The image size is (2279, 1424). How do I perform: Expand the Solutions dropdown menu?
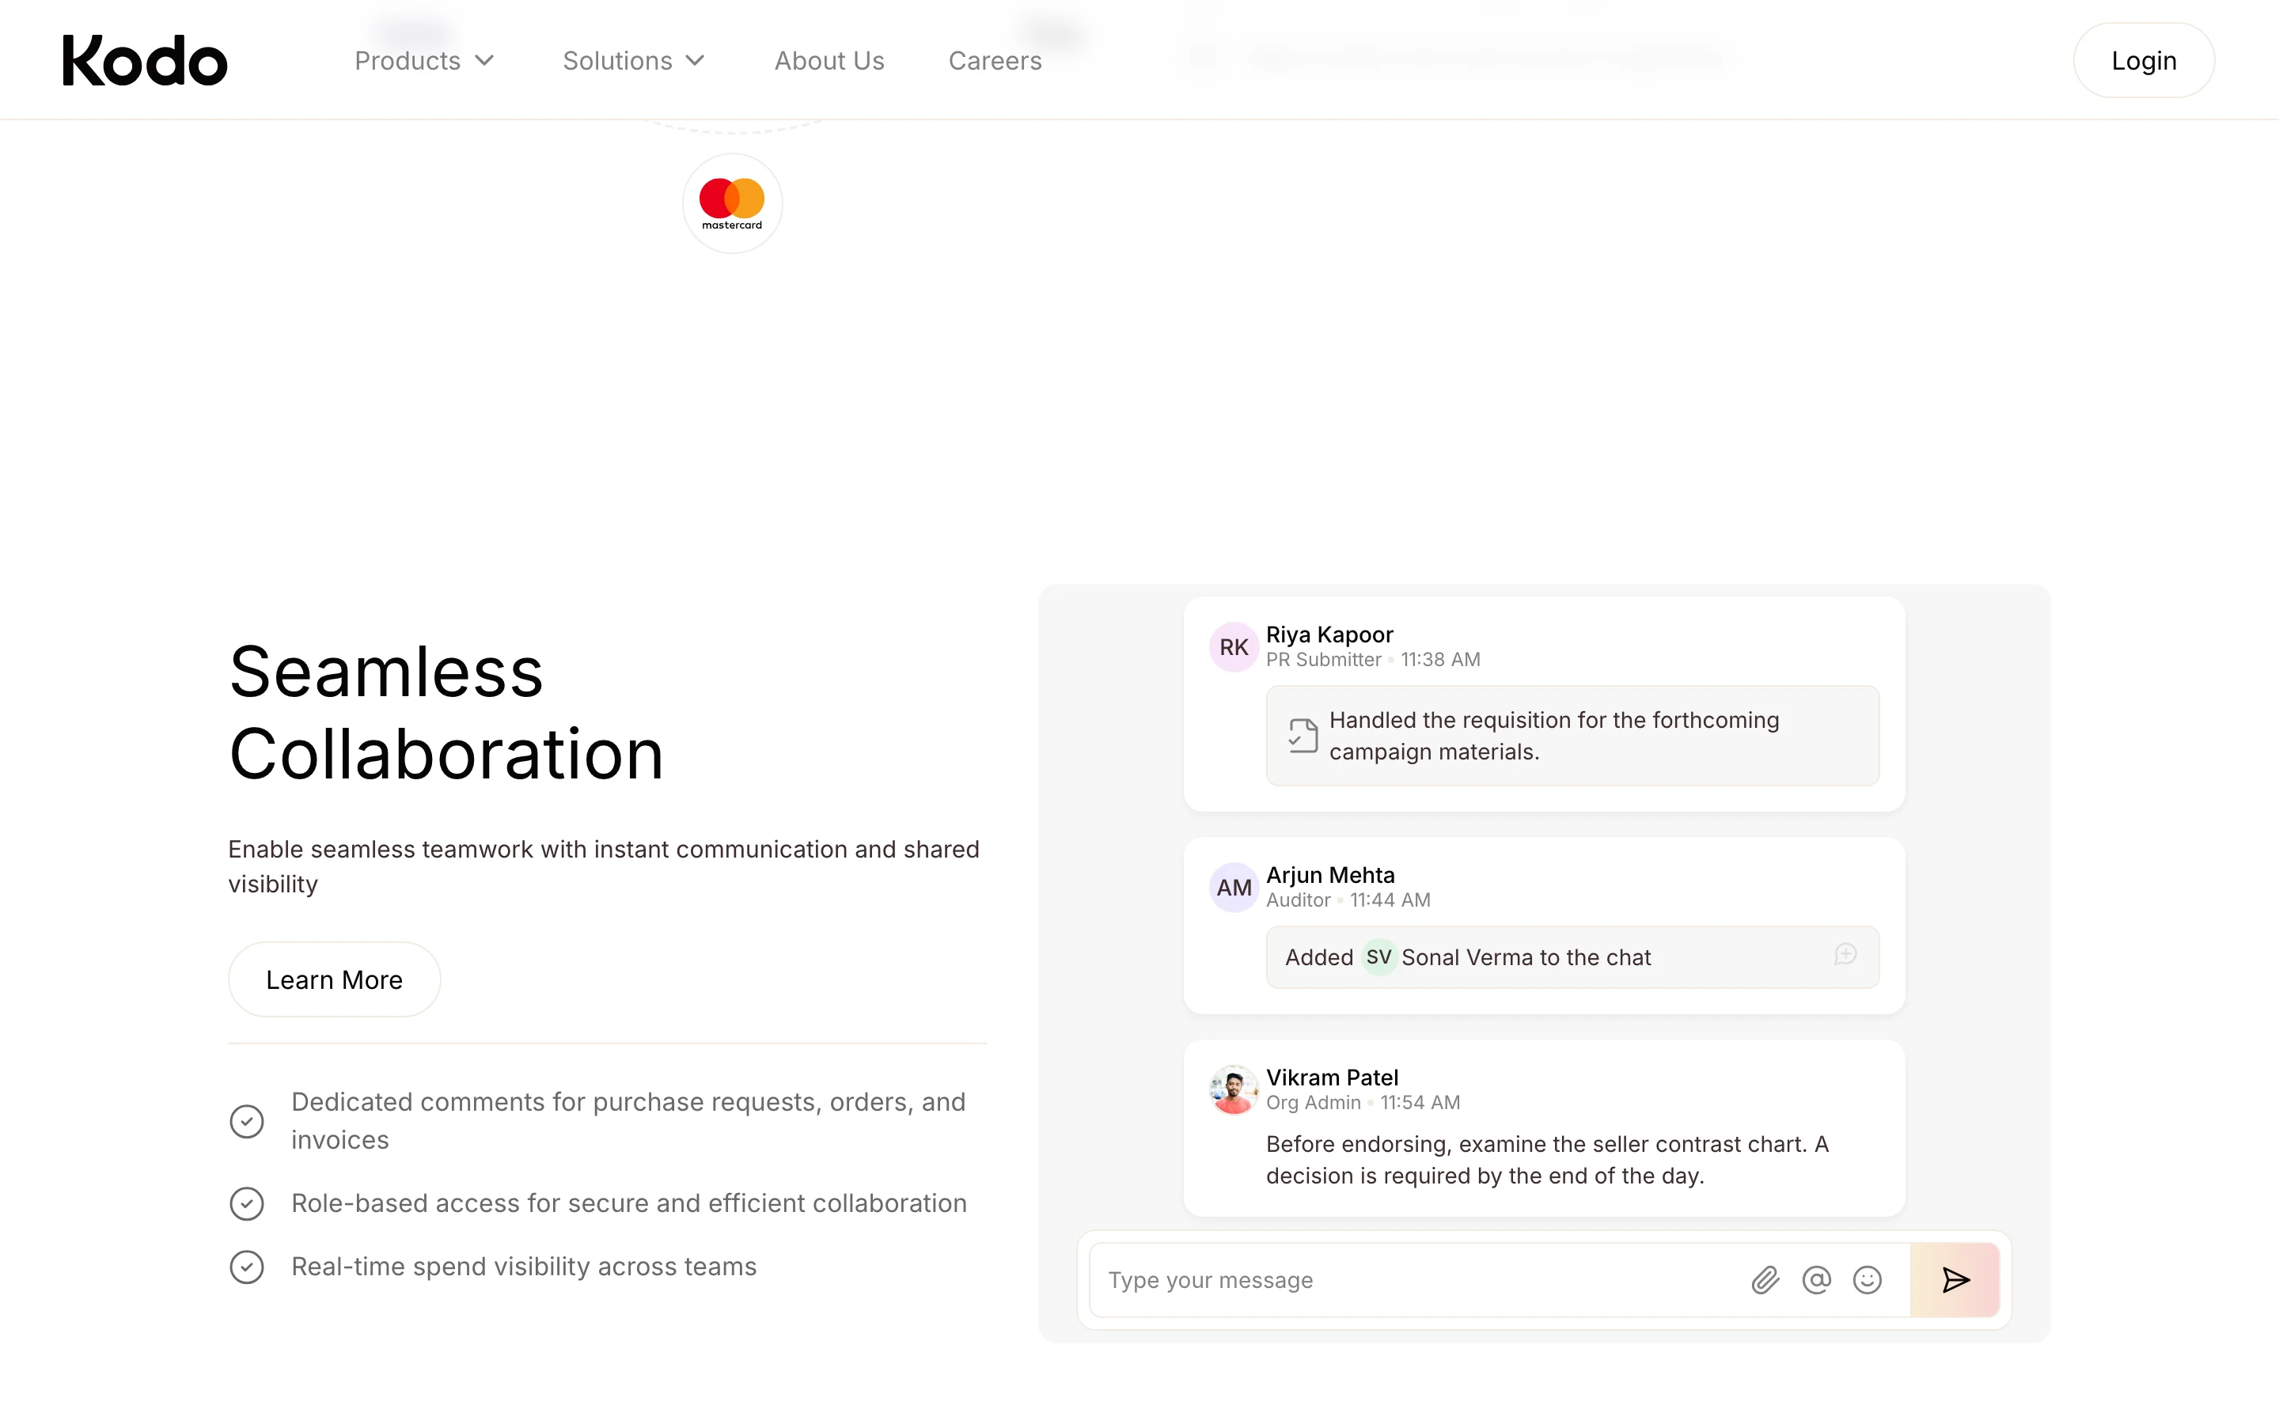click(x=634, y=61)
